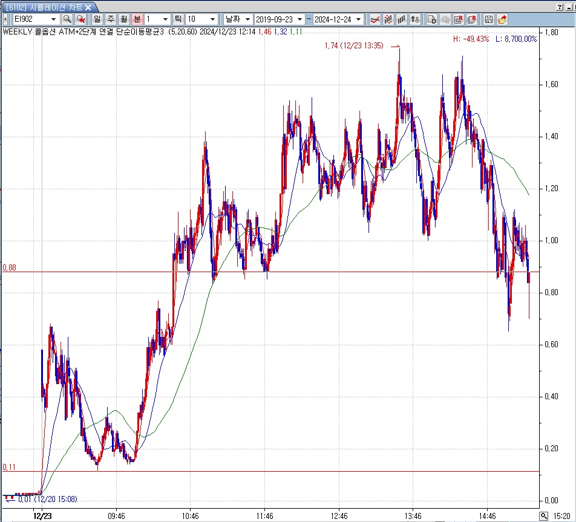
Task: Click the folder with red arrow icon
Action: [x=502, y=19]
